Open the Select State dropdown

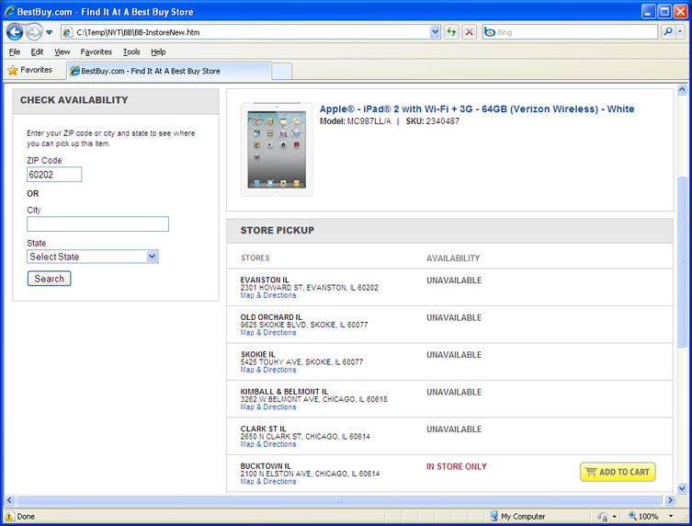coord(93,257)
